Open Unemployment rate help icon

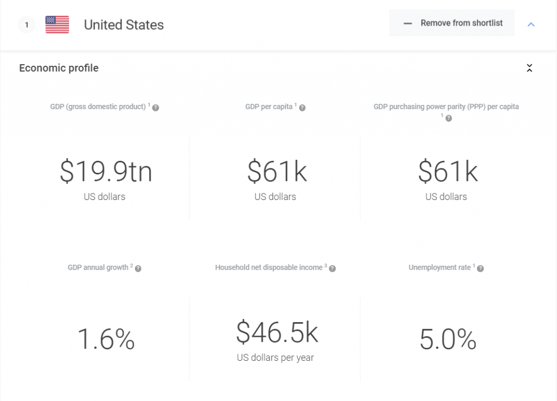click(x=480, y=269)
